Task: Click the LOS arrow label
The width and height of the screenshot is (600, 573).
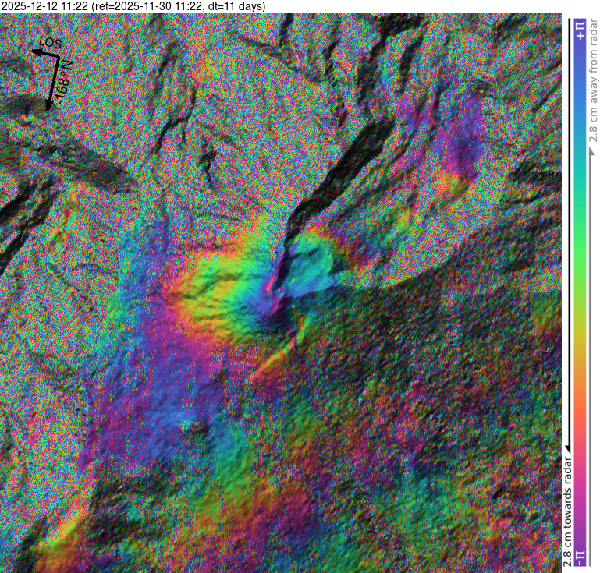Action: (x=51, y=43)
